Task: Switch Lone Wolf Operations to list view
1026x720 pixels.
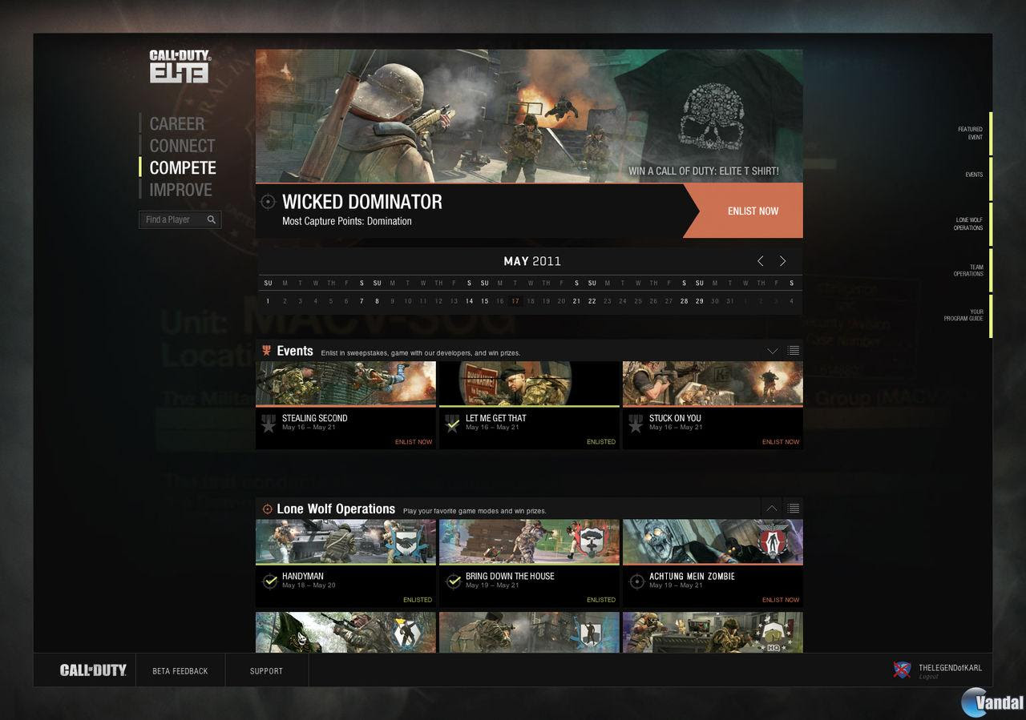Action: [x=793, y=509]
